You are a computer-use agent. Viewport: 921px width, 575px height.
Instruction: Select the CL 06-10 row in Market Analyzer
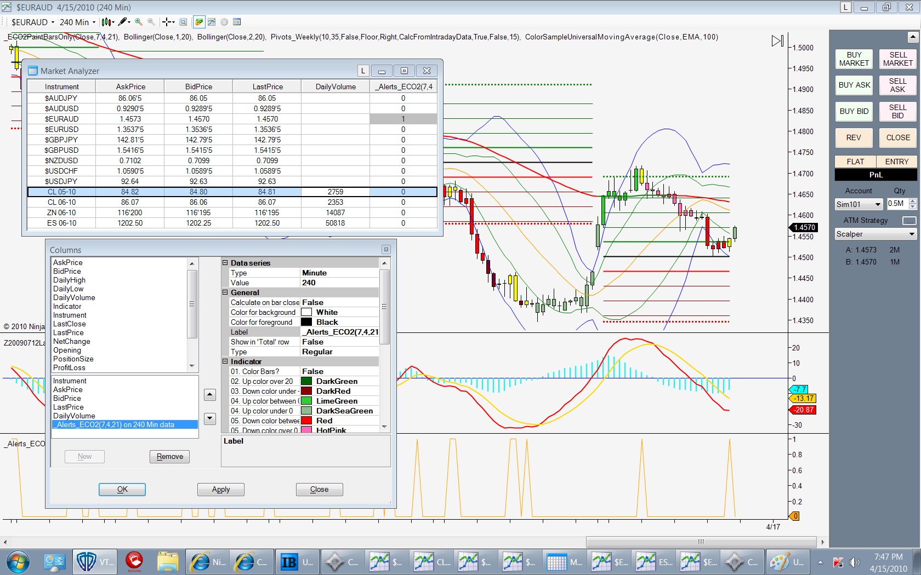[x=61, y=202]
